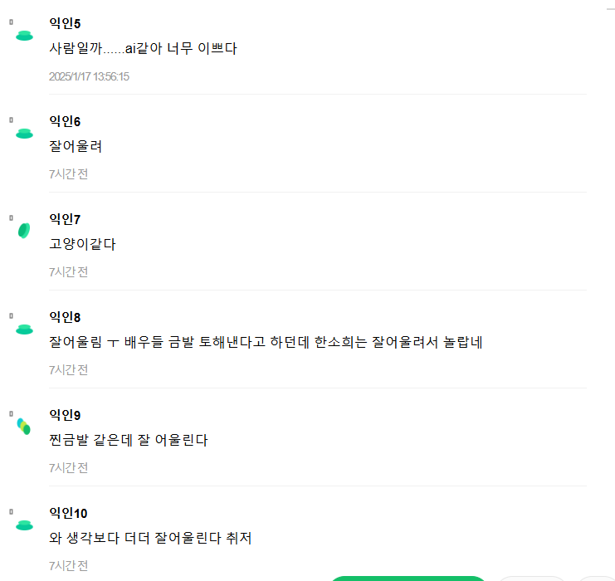
Task: Click 익인6's green avatar icon
Action: click(x=24, y=133)
